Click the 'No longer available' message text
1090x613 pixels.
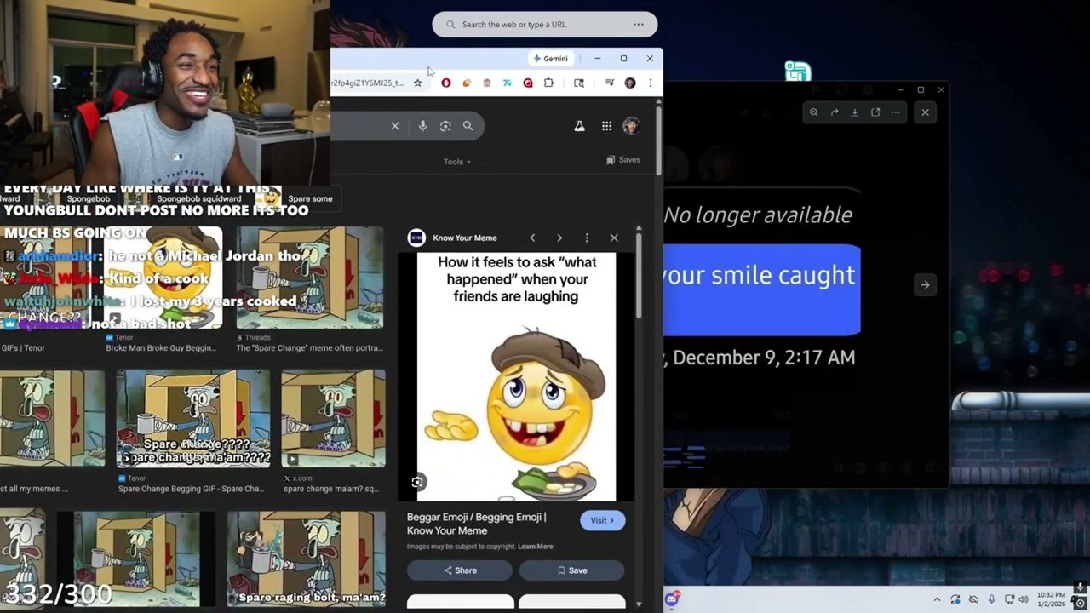pos(758,215)
